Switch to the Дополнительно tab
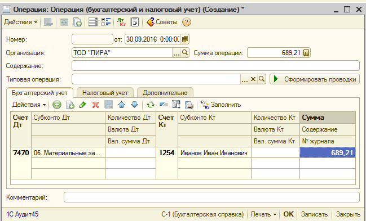Viewport: 366px width, 221px height. [165, 93]
